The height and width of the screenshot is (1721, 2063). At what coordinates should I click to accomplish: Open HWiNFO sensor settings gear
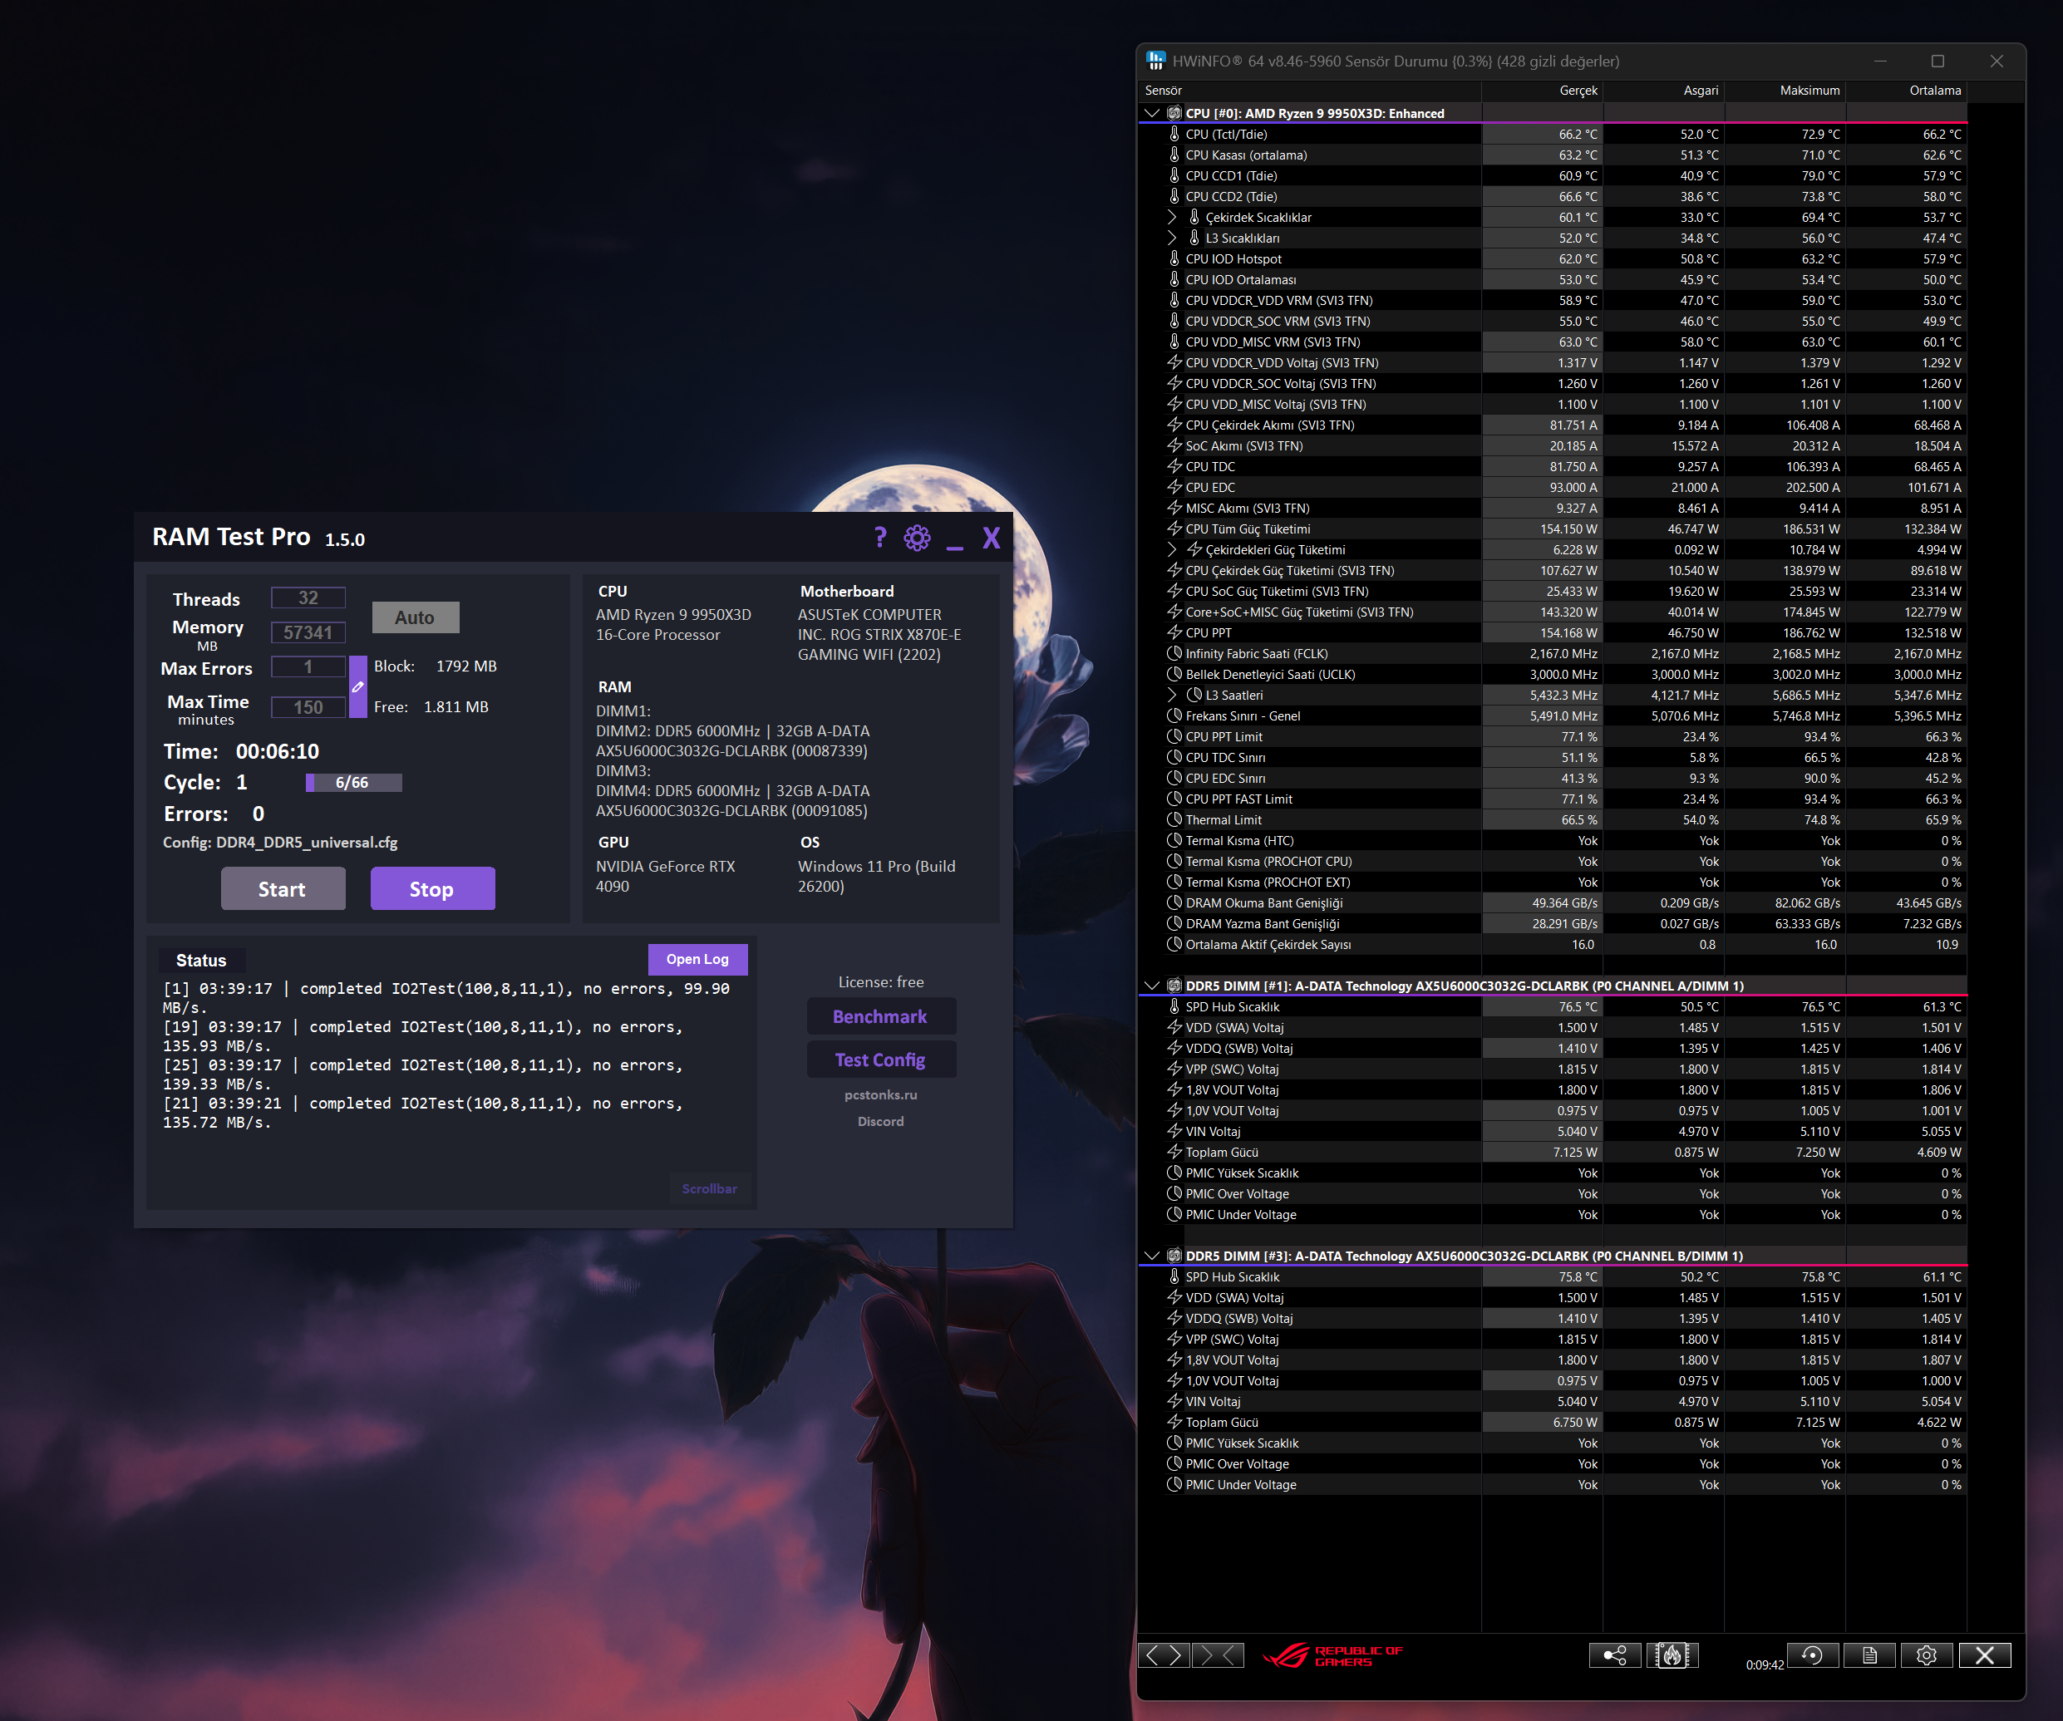[1927, 1655]
